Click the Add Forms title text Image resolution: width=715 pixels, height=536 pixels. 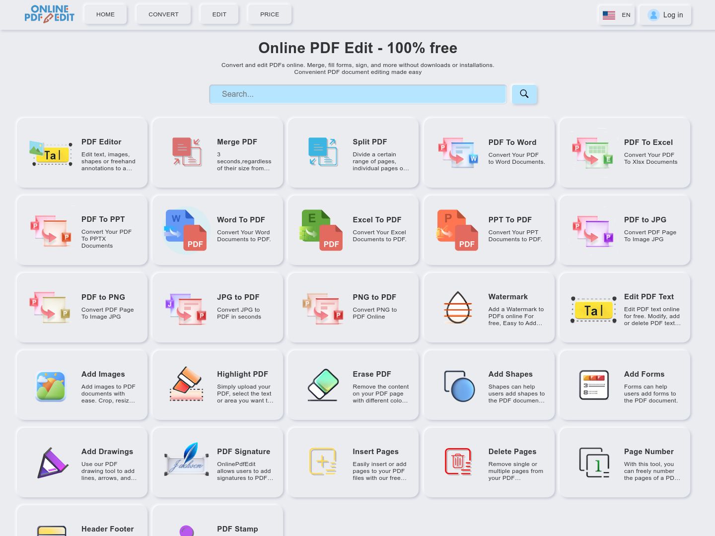[x=644, y=374]
